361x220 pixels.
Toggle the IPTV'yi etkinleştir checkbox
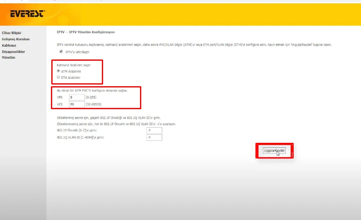pos(61,52)
